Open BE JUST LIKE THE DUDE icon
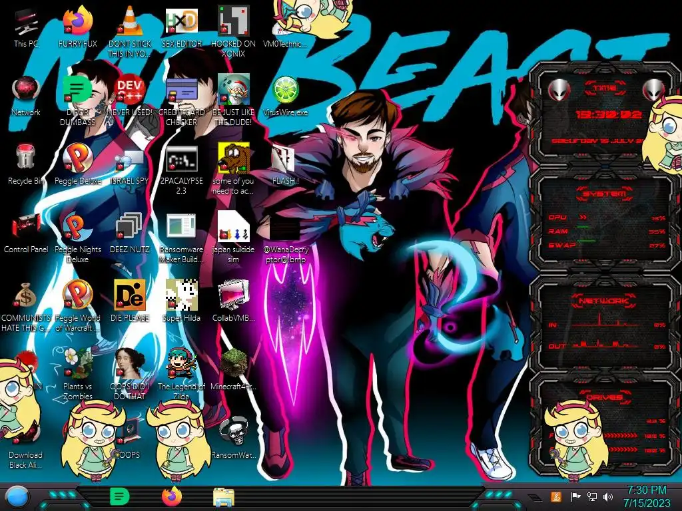682x511 pixels. pos(234,100)
